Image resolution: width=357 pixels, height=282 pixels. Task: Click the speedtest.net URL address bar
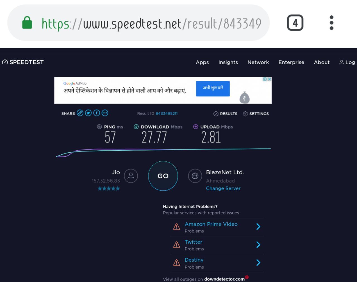click(x=138, y=23)
